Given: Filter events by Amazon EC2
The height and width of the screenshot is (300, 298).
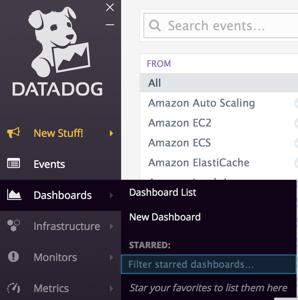Looking at the screenshot, I should 180,123.
